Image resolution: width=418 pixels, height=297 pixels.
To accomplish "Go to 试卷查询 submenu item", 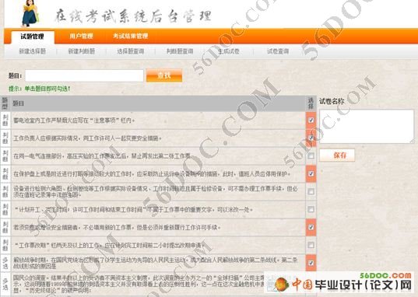I will 278,51.
